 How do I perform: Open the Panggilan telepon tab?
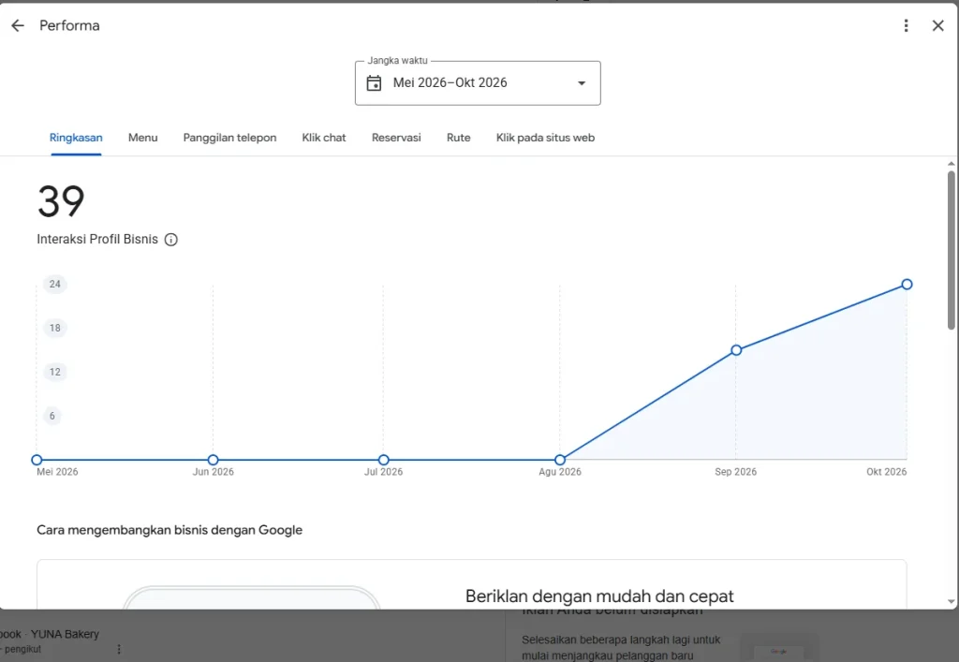(x=230, y=139)
